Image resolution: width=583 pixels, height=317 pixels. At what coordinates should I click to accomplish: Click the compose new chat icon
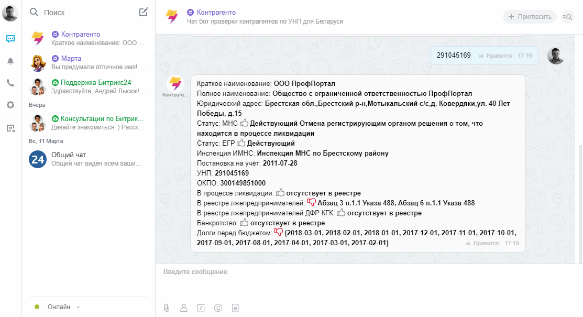144,12
